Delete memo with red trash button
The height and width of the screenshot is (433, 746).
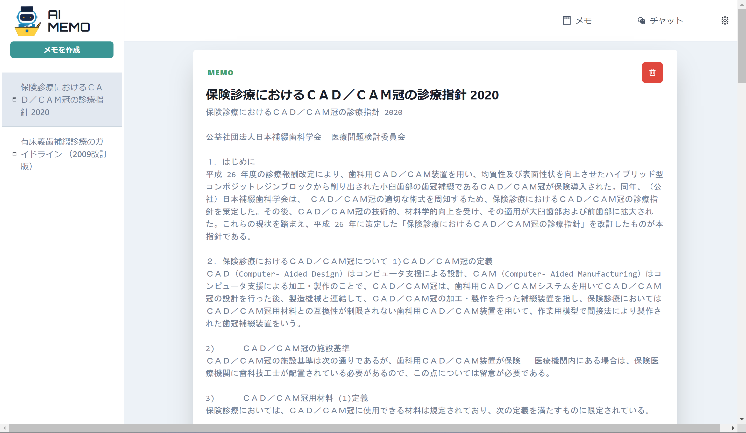point(652,73)
